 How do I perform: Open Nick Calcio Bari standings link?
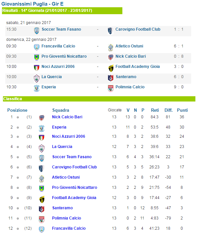pyautogui.click(x=67, y=117)
